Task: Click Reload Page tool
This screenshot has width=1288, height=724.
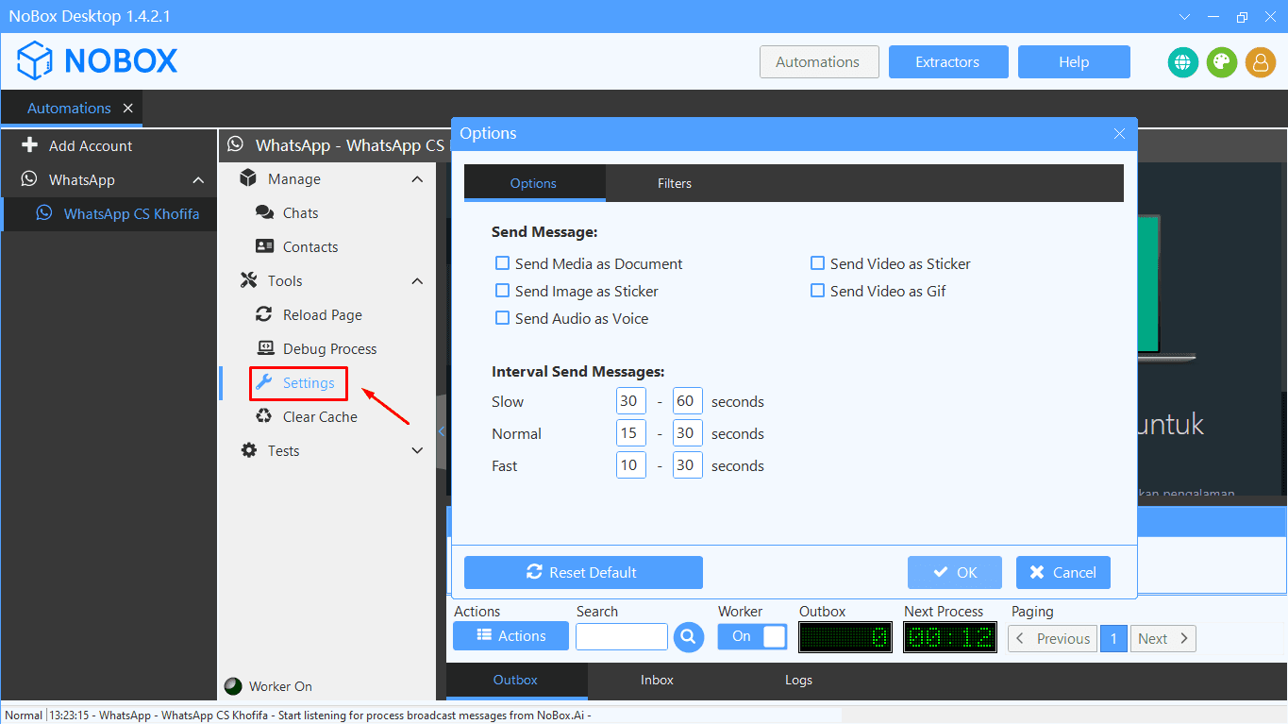Action: 322,315
